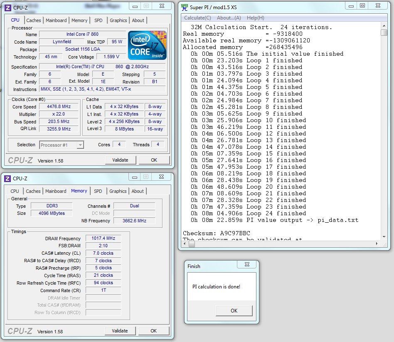
Task: Switch to Mainboard tab in bottom CPU-Z window
Action: pyautogui.click(x=56, y=191)
